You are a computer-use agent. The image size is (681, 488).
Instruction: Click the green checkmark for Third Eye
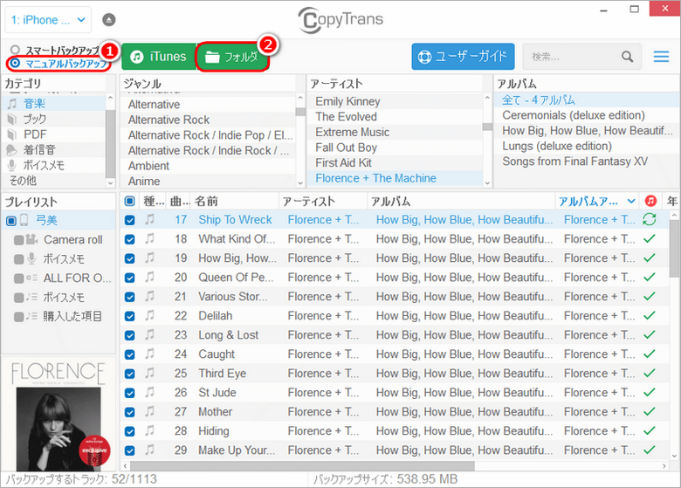[x=650, y=373]
